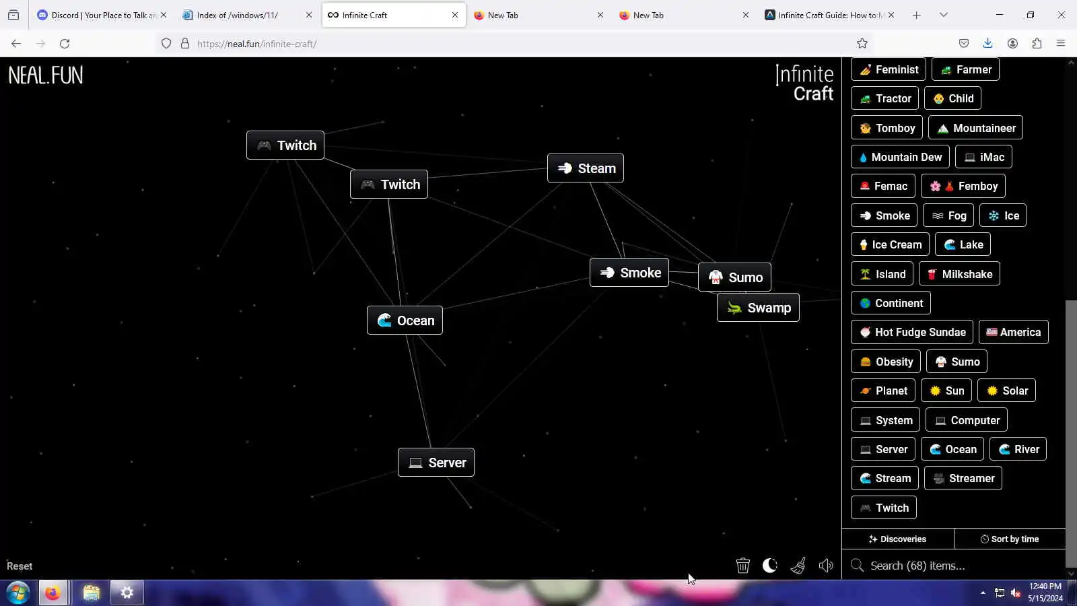The width and height of the screenshot is (1077, 606).
Task: Click the sidebar scrollbar thumb
Action: [x=1071, y=434]
